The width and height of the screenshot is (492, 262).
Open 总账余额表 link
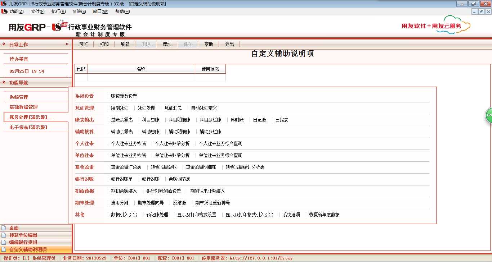(122, 120)
